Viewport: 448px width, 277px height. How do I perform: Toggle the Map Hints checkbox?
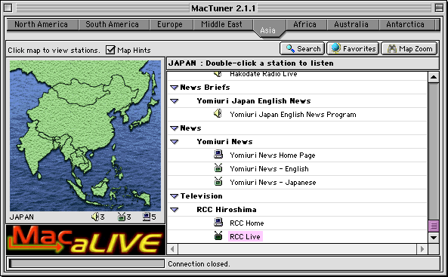click(110, 50)
